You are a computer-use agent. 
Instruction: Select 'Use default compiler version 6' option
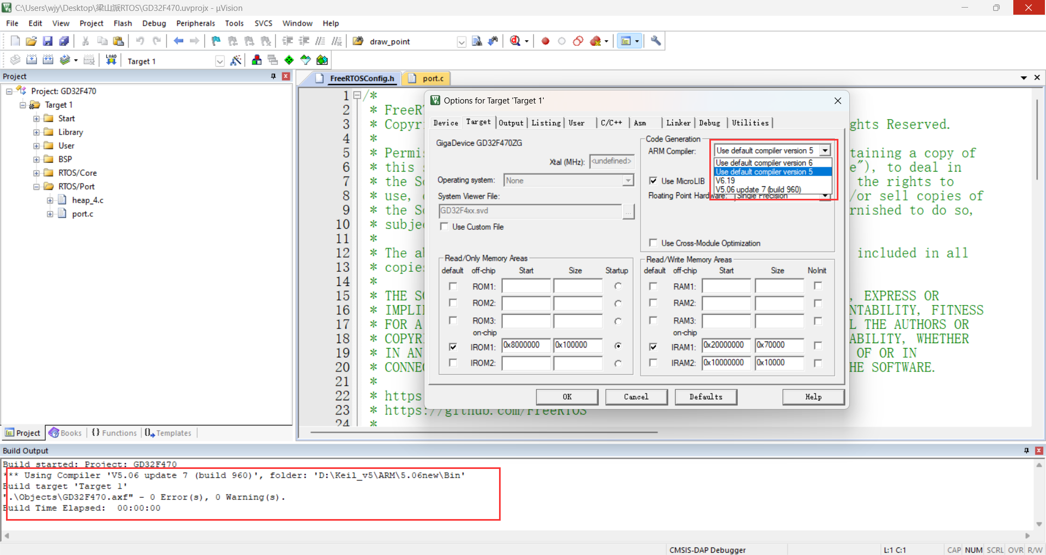click(x=764, y=163)
